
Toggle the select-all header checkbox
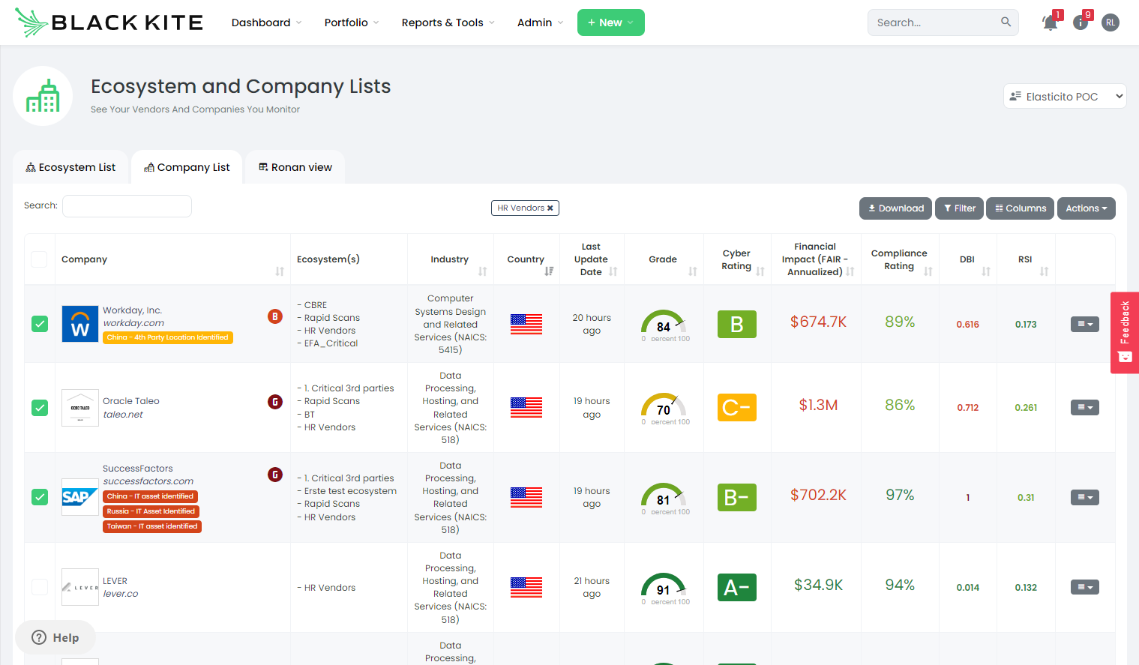tap(39, 259)
